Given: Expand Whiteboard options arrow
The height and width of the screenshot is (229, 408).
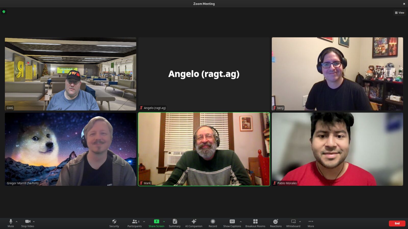Looking at the screenshot, I should (300, 222).
